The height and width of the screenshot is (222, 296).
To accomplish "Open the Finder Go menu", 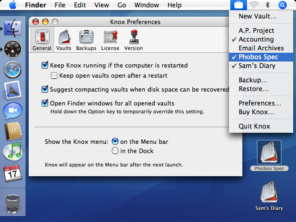I will (122, 5).
